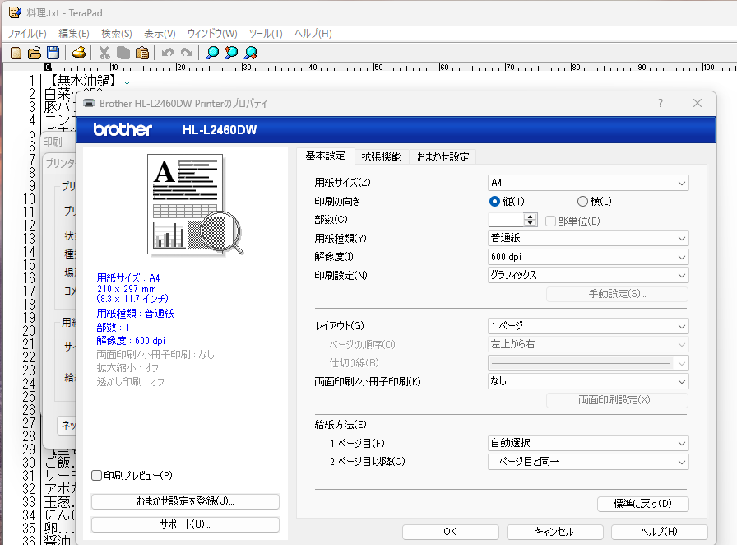Click the grey text 拡大縮小 : オフ

tap(127, 368)
